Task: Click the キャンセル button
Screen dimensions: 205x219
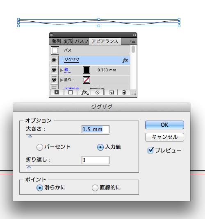Action: [x=164, y=137]
